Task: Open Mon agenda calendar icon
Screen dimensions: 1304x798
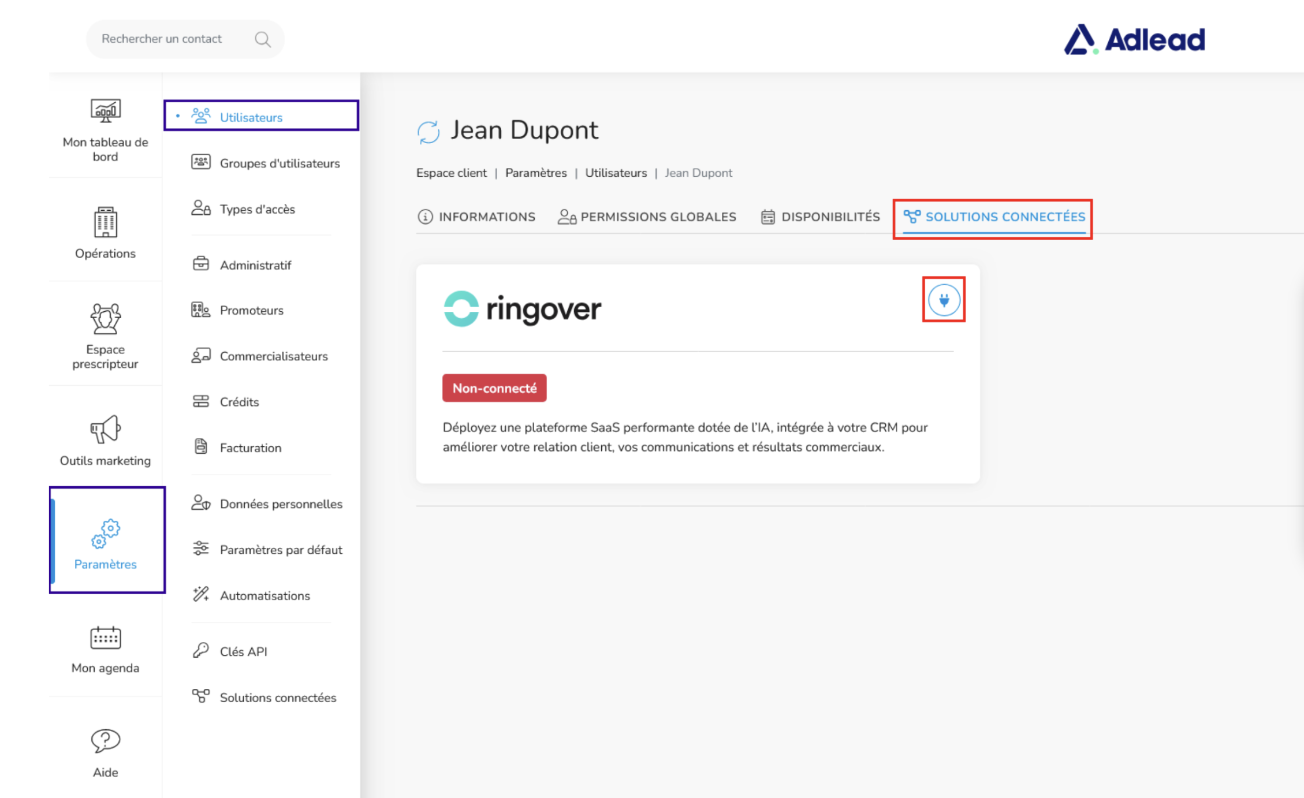Action: 105,637
